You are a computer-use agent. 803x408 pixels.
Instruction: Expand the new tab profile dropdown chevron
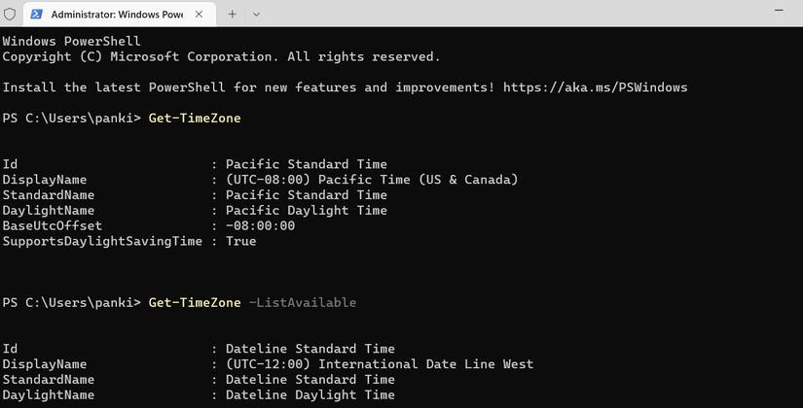(257, 14)
